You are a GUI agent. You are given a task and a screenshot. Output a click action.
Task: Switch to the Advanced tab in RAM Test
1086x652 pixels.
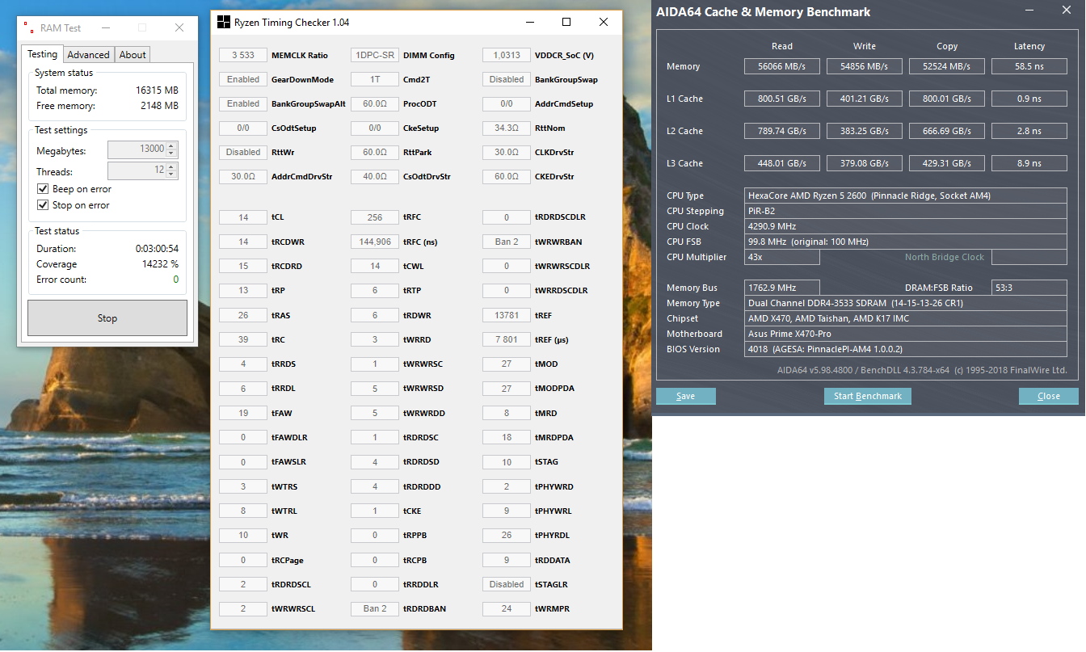pos(88,55)
